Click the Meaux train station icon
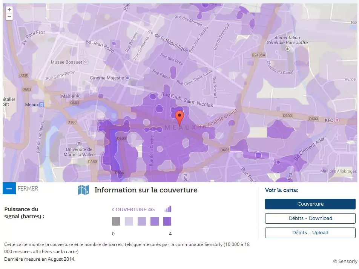Image resolution: width=359 pixels, height=269 pixels. 42,105
